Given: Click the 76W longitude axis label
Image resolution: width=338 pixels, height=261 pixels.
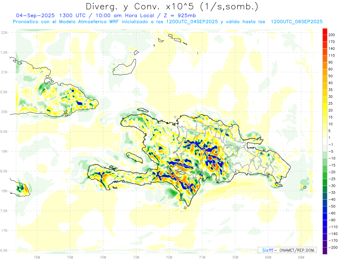Looking at the screenshot, I should tap(37, 257).
